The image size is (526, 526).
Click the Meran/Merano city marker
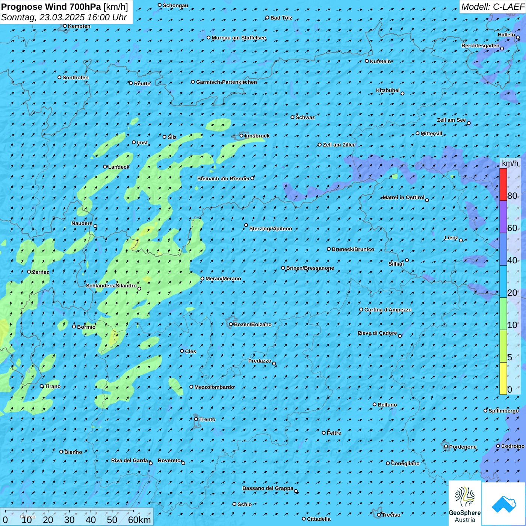click(x=203, y=278)
